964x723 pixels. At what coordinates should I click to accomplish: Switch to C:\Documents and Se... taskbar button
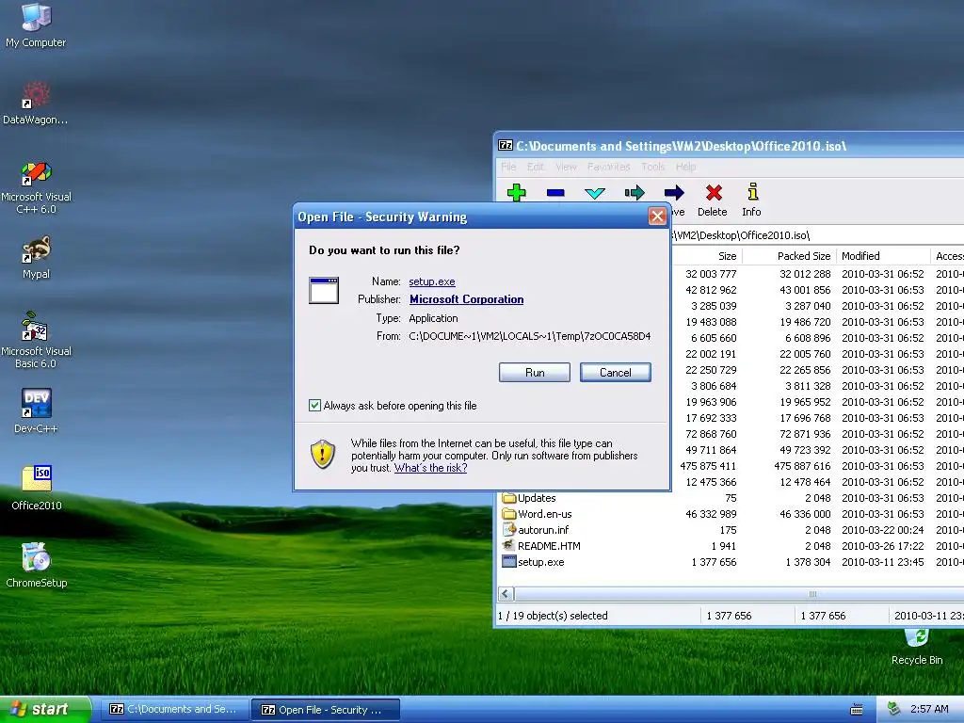tap(174, 710)
